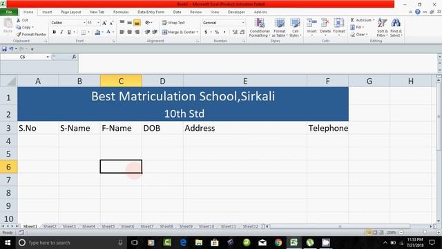Decrease the cell indent
442x249 pixels.
point(147,32)
